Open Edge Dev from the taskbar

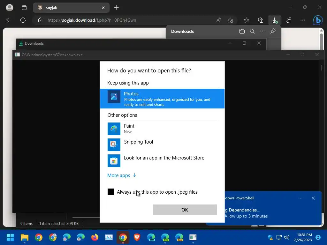tap(165, 237)
